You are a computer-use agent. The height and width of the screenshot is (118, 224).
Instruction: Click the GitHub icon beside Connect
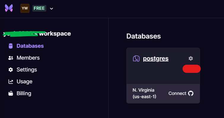(191, 93)
